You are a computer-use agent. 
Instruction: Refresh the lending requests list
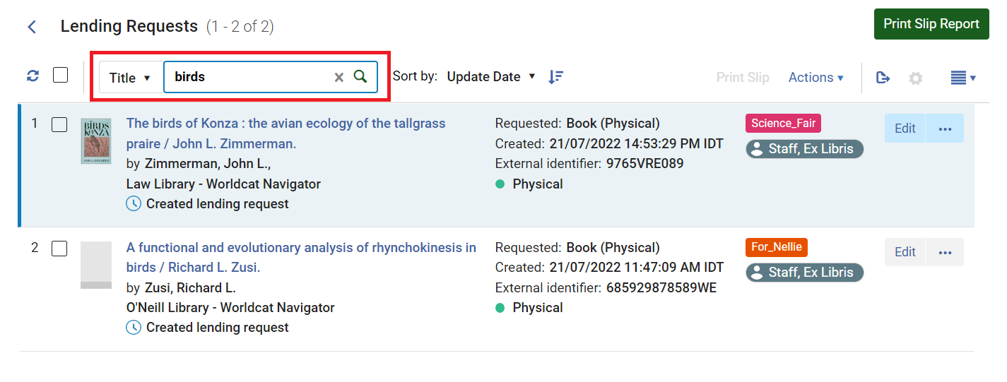tap(33, 76)
